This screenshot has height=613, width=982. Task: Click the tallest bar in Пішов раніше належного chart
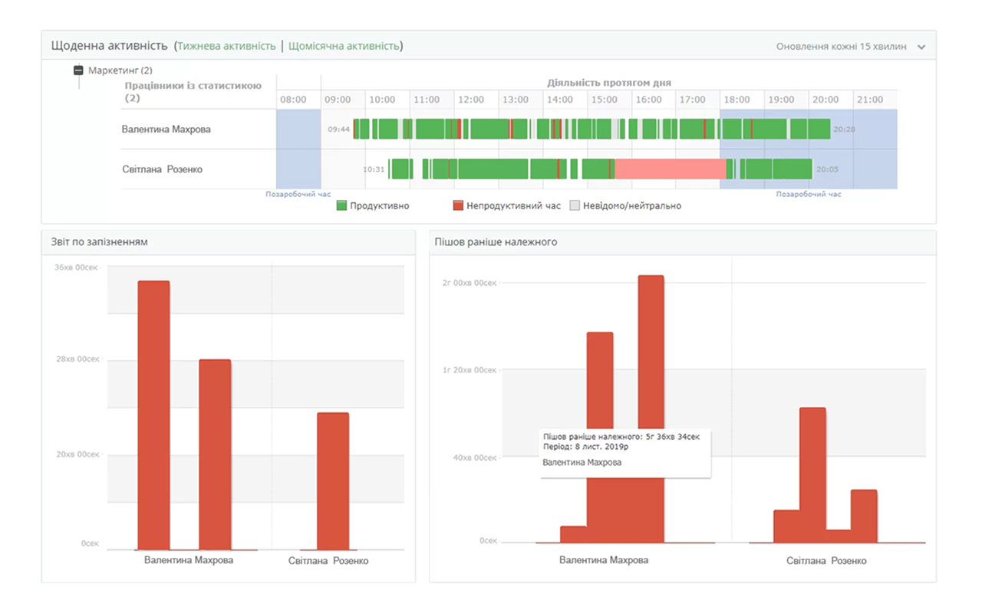pyautogui.click(x=651, y=409)
